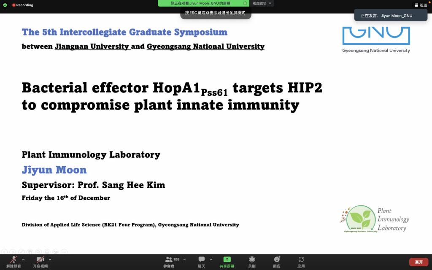
Task: Toggle meeting recording with 录制
Action: tap(252, 262)
